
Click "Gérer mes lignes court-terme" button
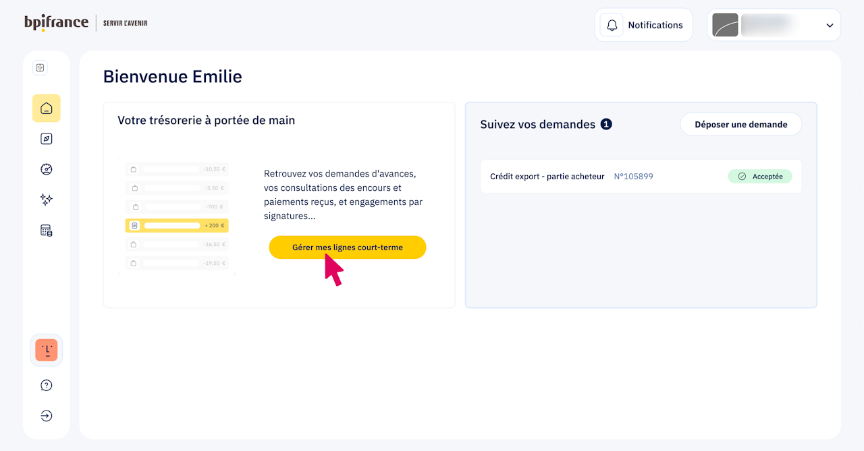click(348, 247)
